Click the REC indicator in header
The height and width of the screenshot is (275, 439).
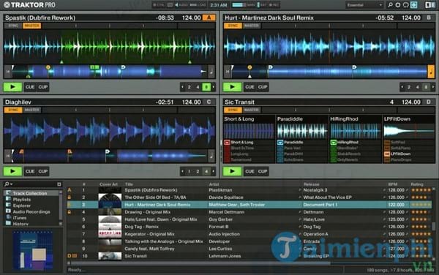click(x=274, y=5)
